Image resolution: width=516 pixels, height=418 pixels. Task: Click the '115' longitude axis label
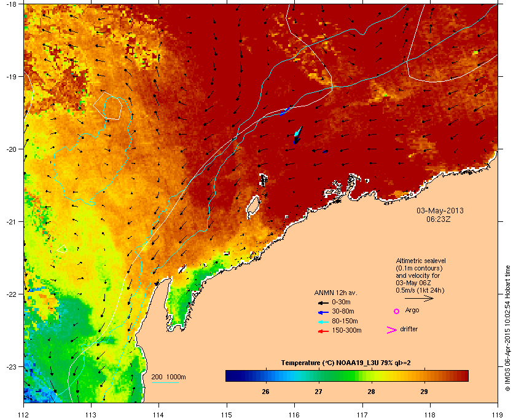coord(227,414)
